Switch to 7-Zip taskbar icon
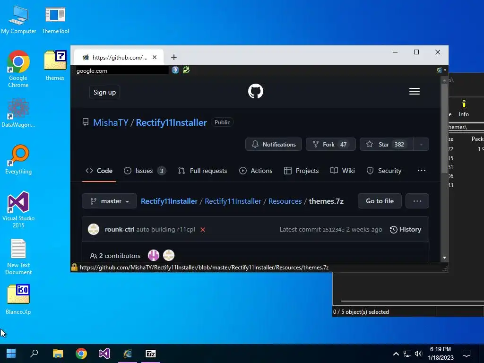Image resolution: width=484 pixels, height=363 pixels. [x=151, y=354]
